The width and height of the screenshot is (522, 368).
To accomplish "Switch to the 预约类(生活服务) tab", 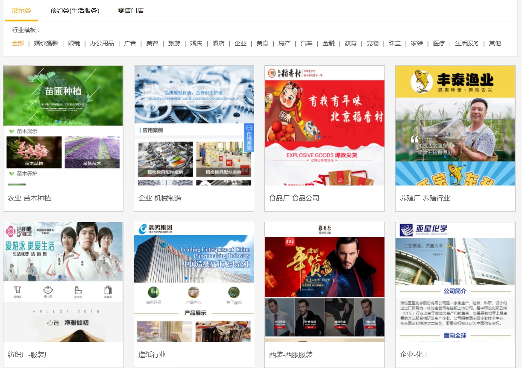I will tap(75, 11).
